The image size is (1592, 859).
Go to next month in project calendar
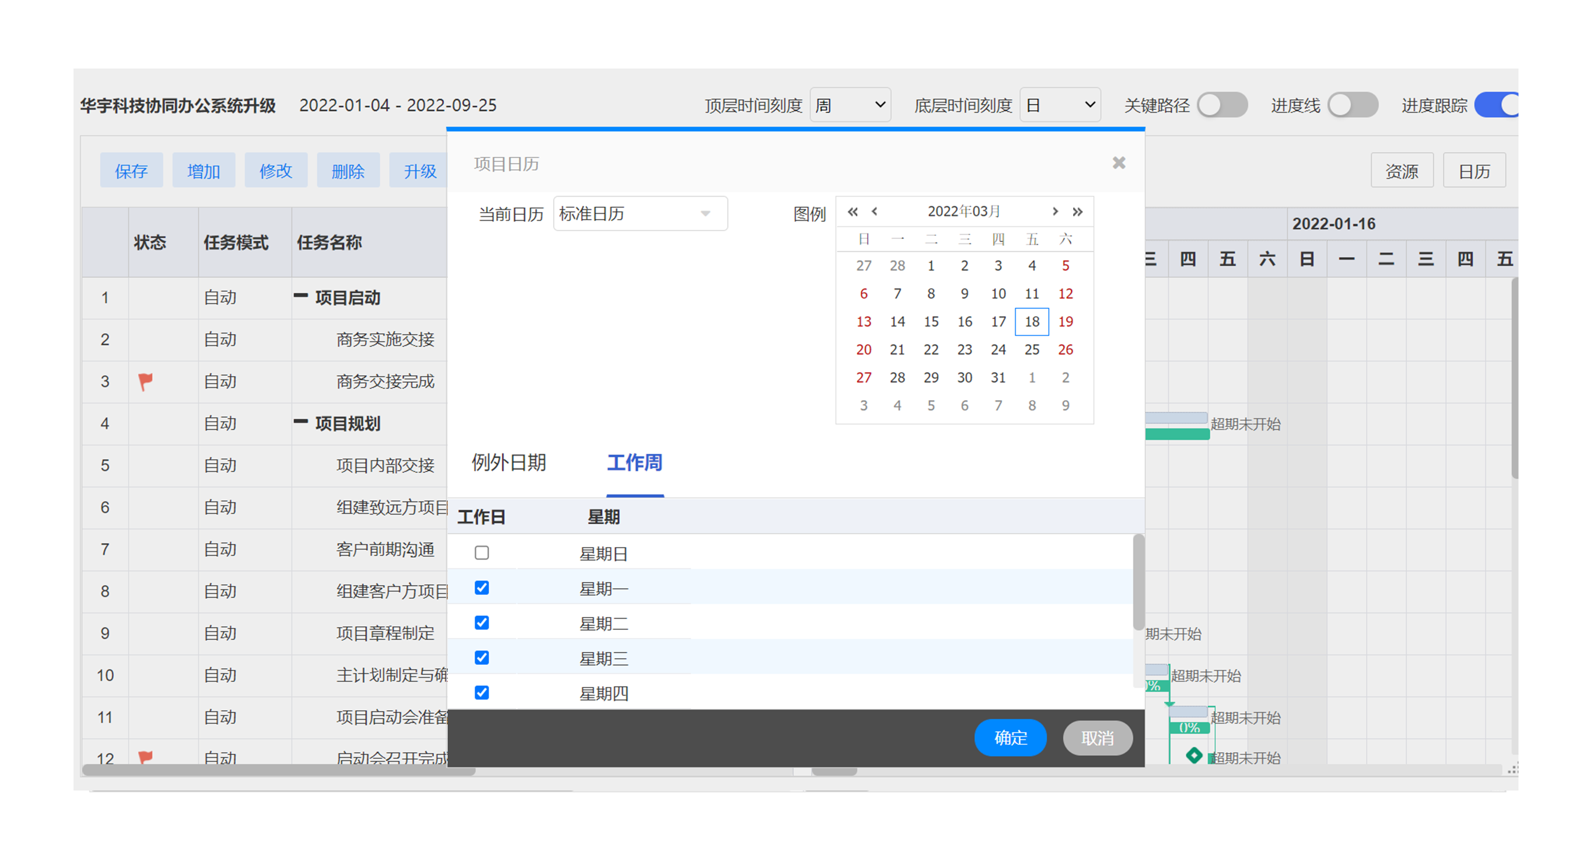point(1055,211)
